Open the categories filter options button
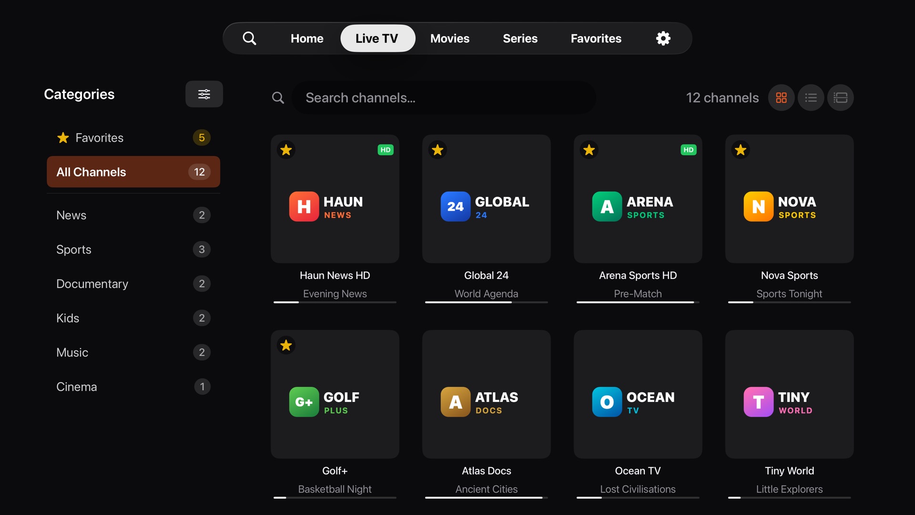This screenshot has width=915, height=515. [204, 94]
